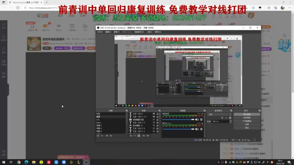
Task: Click Exit button in OBS Controls
Action: click(x=247, y=128)
